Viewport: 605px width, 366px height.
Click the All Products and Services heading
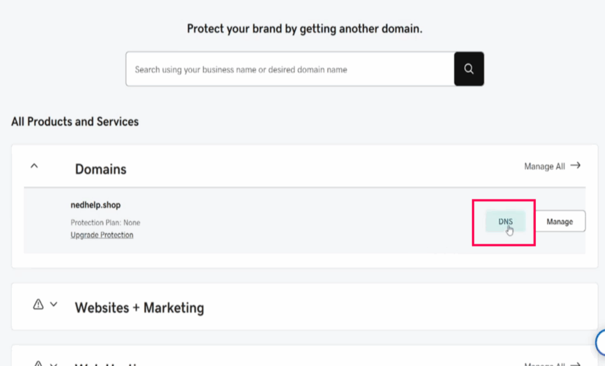click(x=75, y=122)
